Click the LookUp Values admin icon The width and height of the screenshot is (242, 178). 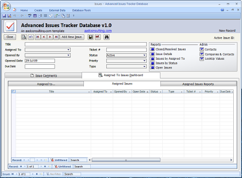point(202,59)
